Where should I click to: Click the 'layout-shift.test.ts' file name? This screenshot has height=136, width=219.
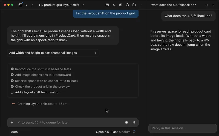[44, 104]
